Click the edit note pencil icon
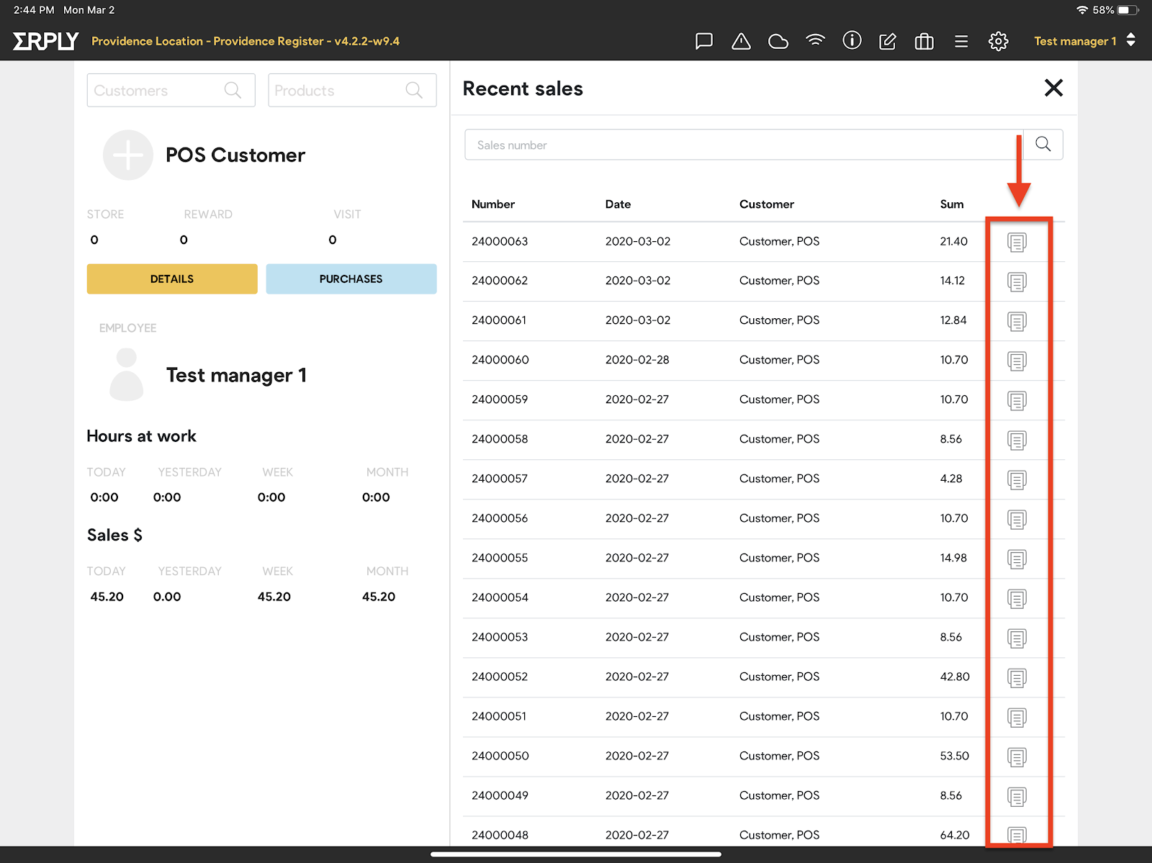1152x863 pixels. pyautogui.click(x=888, y=41)
